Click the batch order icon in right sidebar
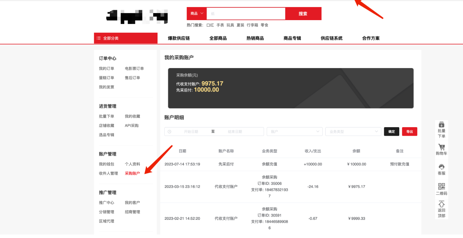463x238 pixels. coord(442,125)
